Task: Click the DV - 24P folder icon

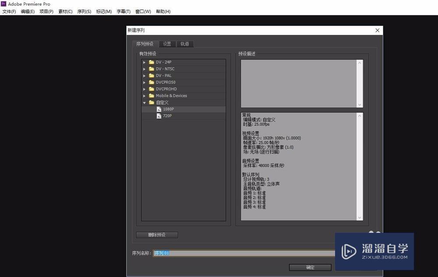Action: pyautogui.click(x=152, y=62)
